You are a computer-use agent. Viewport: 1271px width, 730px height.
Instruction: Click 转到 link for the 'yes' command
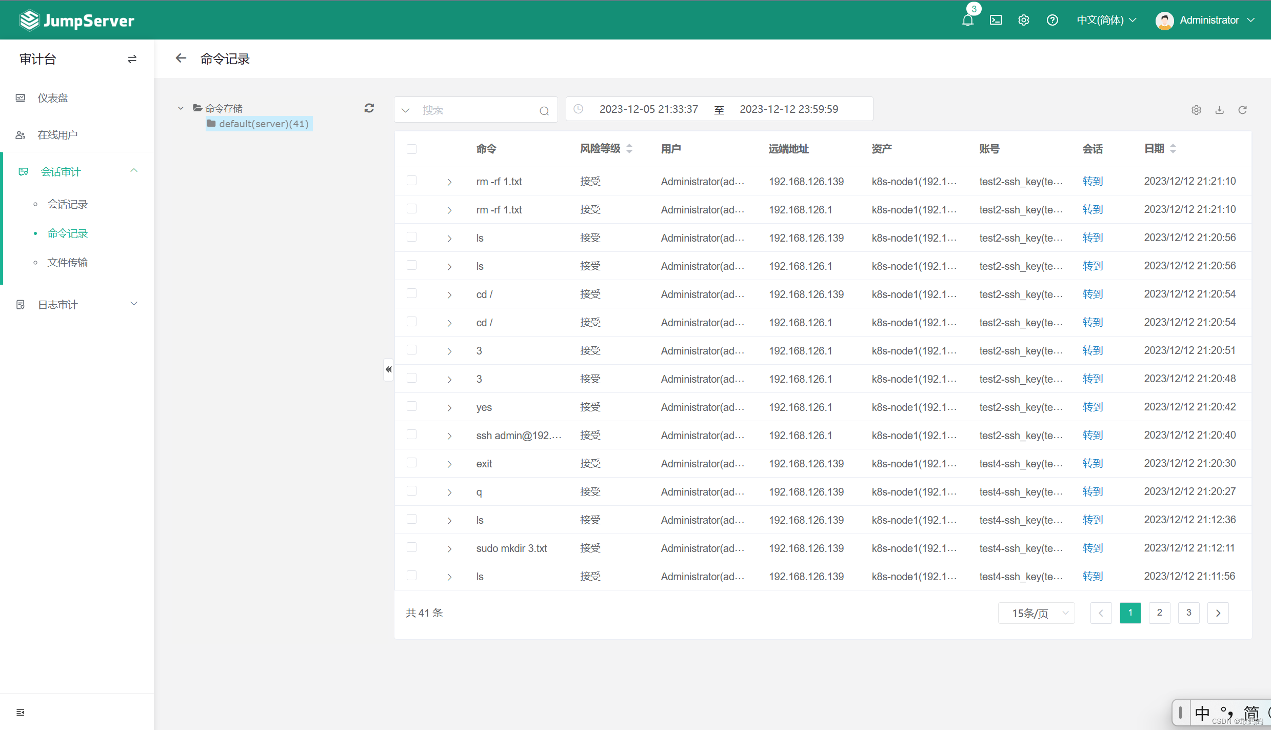1093,407
